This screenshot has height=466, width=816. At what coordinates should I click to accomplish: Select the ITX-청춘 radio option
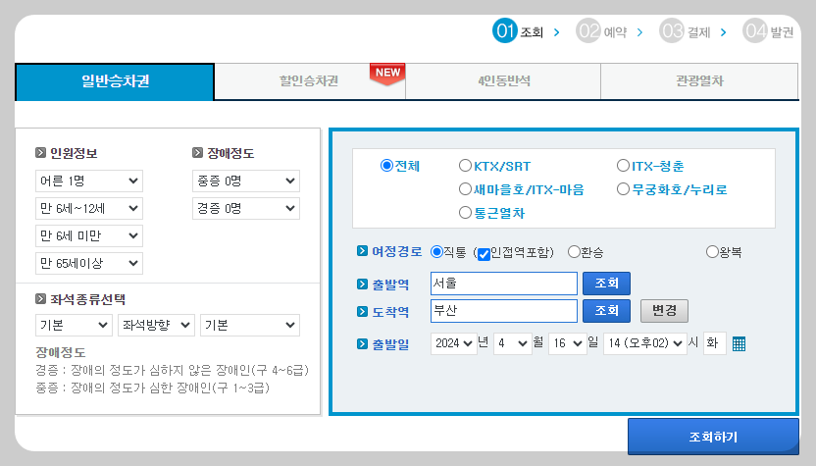click(623, 166)
